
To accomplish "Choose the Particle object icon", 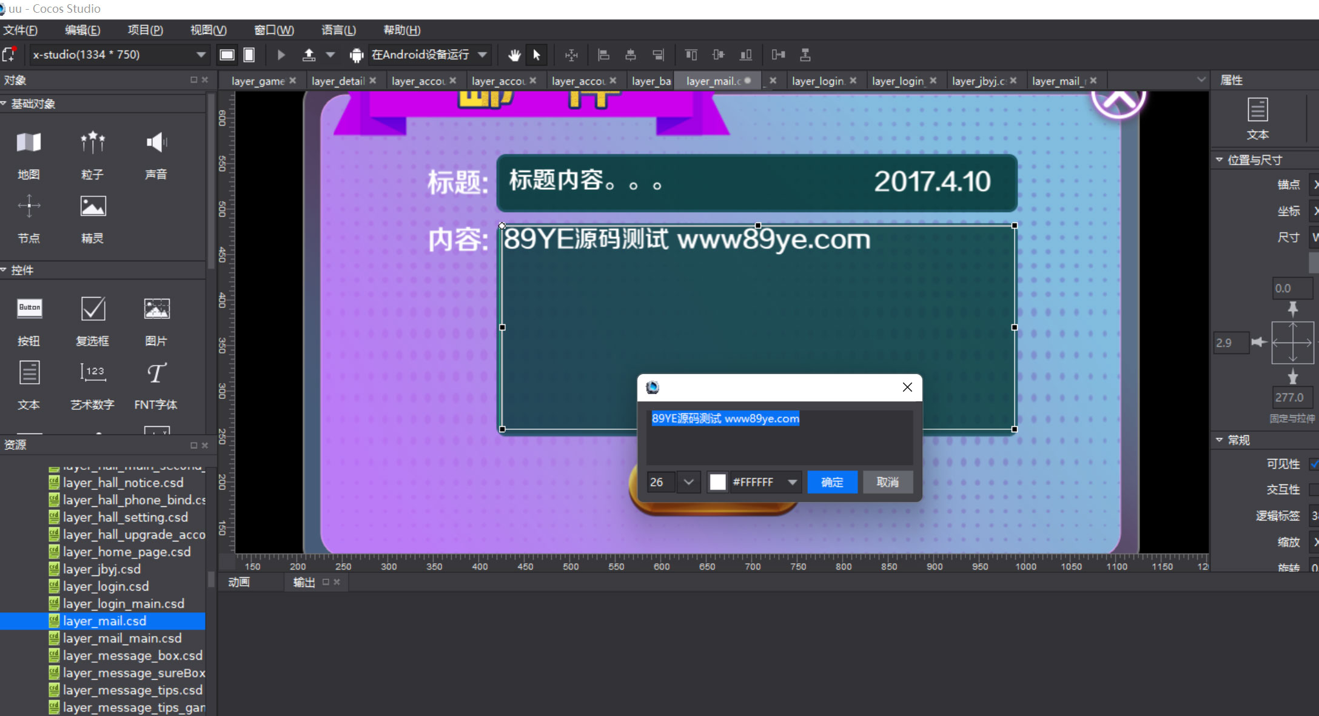I will (92, 143).
